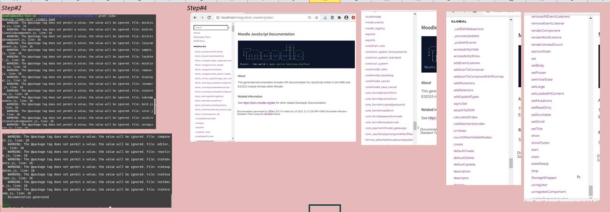Open core/icon_system_standard link
This screenshot has height=212, width=610.
(383, 57)
